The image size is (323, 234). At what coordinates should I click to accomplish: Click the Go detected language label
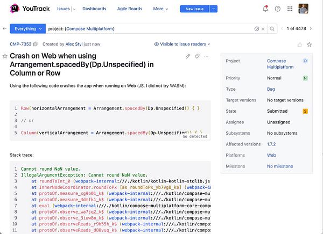(195, 137)
